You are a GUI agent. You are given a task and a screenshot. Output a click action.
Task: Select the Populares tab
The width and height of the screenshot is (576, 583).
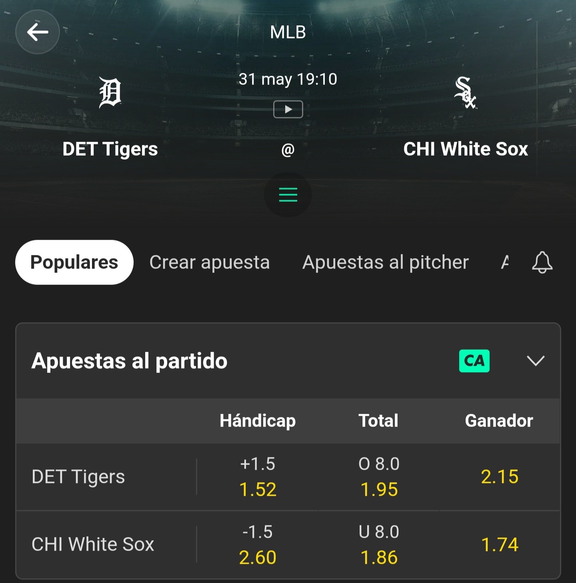point(74,262)
